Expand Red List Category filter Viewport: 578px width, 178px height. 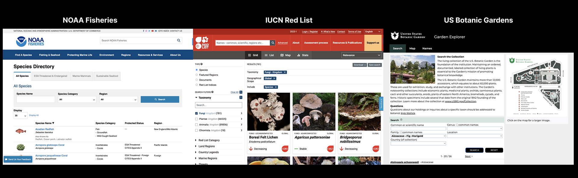196,140
